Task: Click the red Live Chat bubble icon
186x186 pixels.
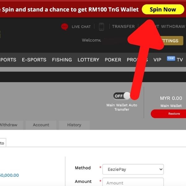Action: [x=64, y=27]
